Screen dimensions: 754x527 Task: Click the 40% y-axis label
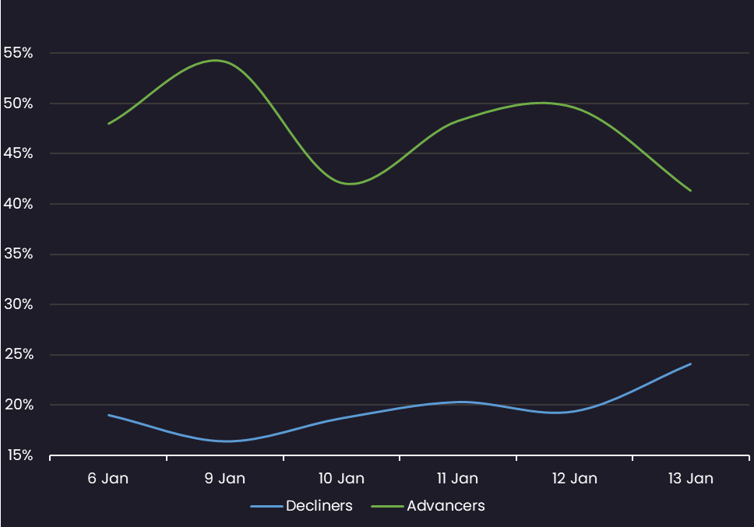(18, 204)
